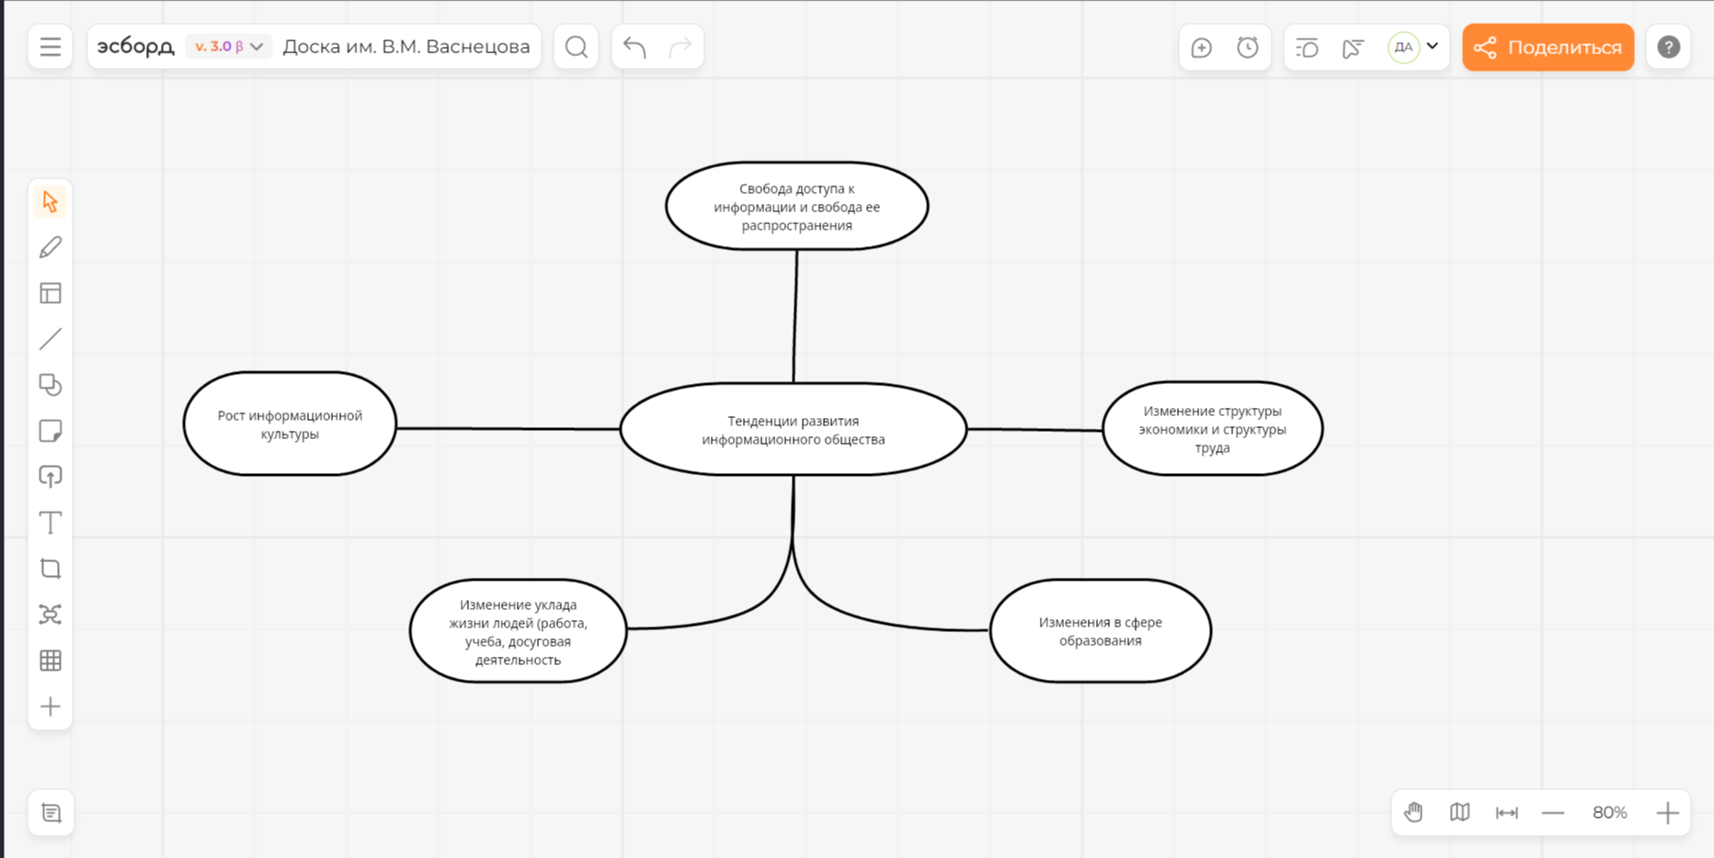Click the zoom in plus button
This screenshot has height=858, width=1714.
coord(1667,813)
